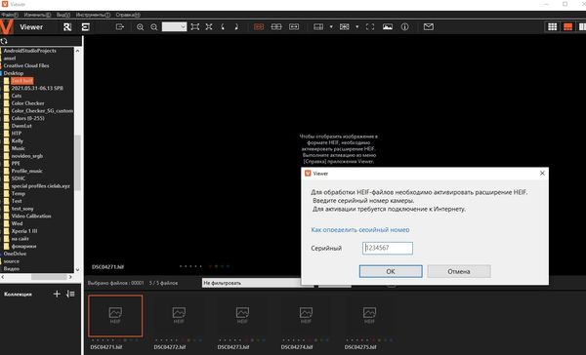Open the zoom percentage combo box
This screenshot has height=355, width=586.
[174, 27]
